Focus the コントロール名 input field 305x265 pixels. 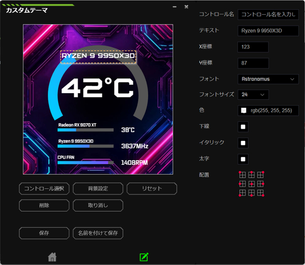[268, 14]
